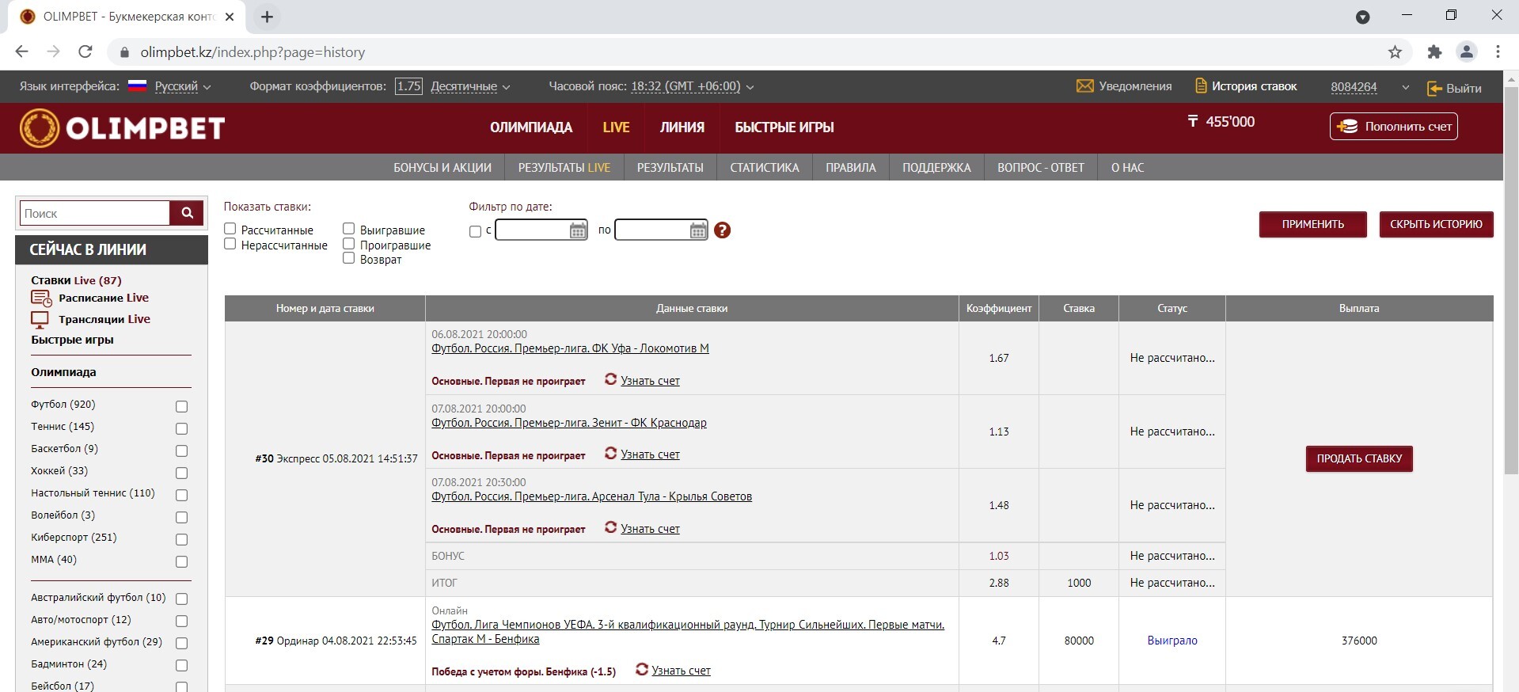
Task: Open Ставки Live (87) link
Action: point(76,280)
